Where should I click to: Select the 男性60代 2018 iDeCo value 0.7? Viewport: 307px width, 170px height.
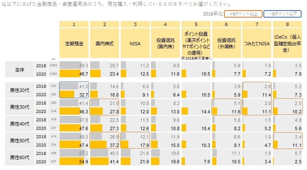click(x=298, y=153)
